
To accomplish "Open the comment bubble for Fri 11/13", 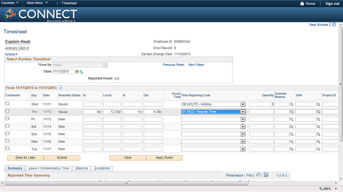I will (8, 119).
